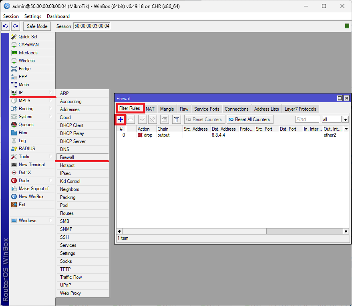
Task: Disable rule with X icon
Action: click(152, 119)
